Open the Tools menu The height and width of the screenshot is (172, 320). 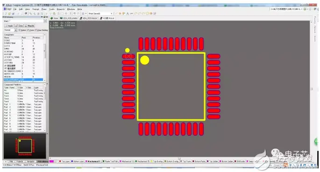point(52,9)
